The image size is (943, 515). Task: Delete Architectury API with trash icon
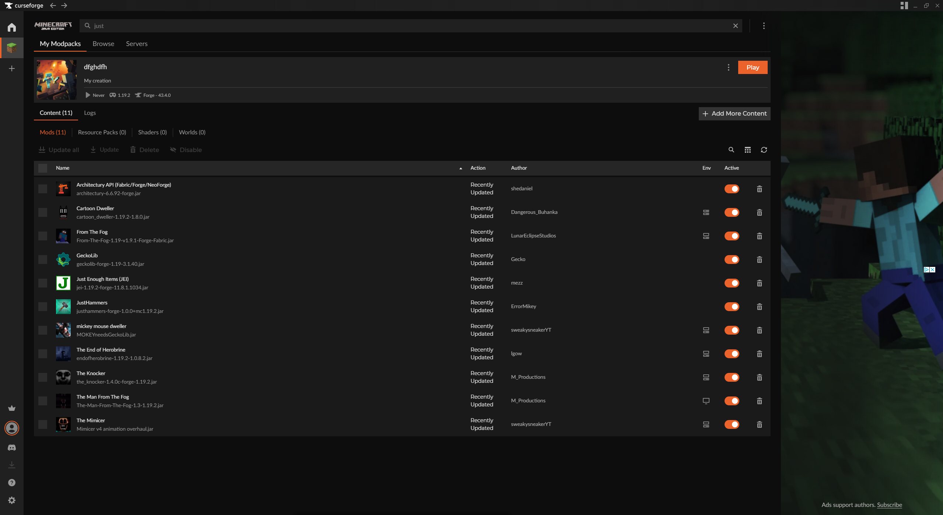760,189
